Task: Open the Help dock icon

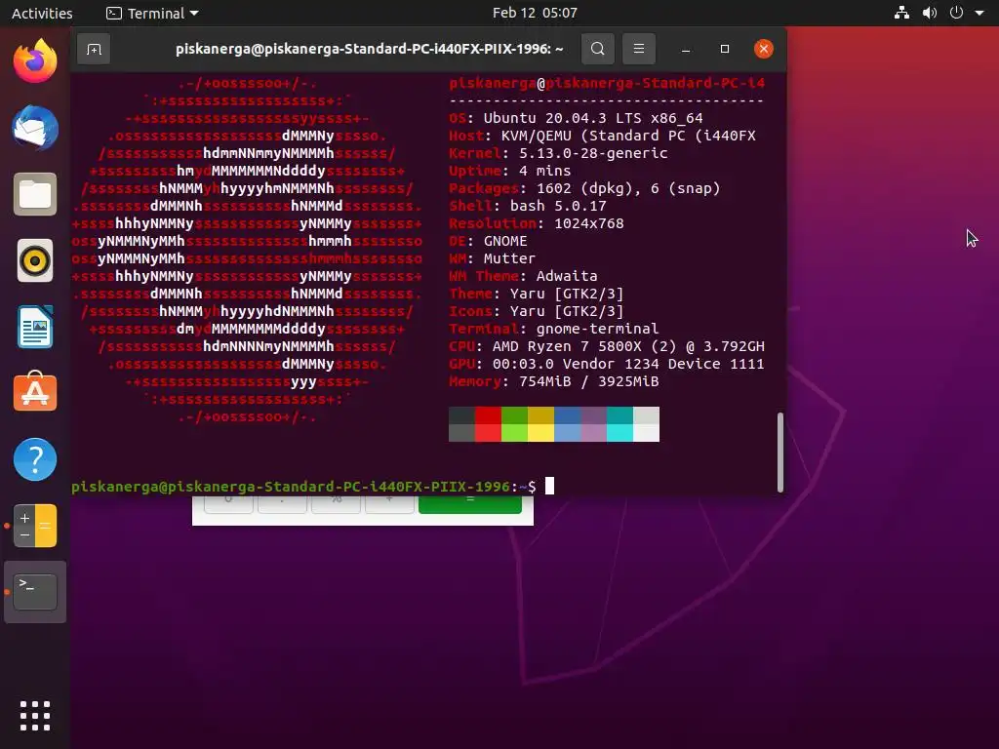Action: point(35,459)
